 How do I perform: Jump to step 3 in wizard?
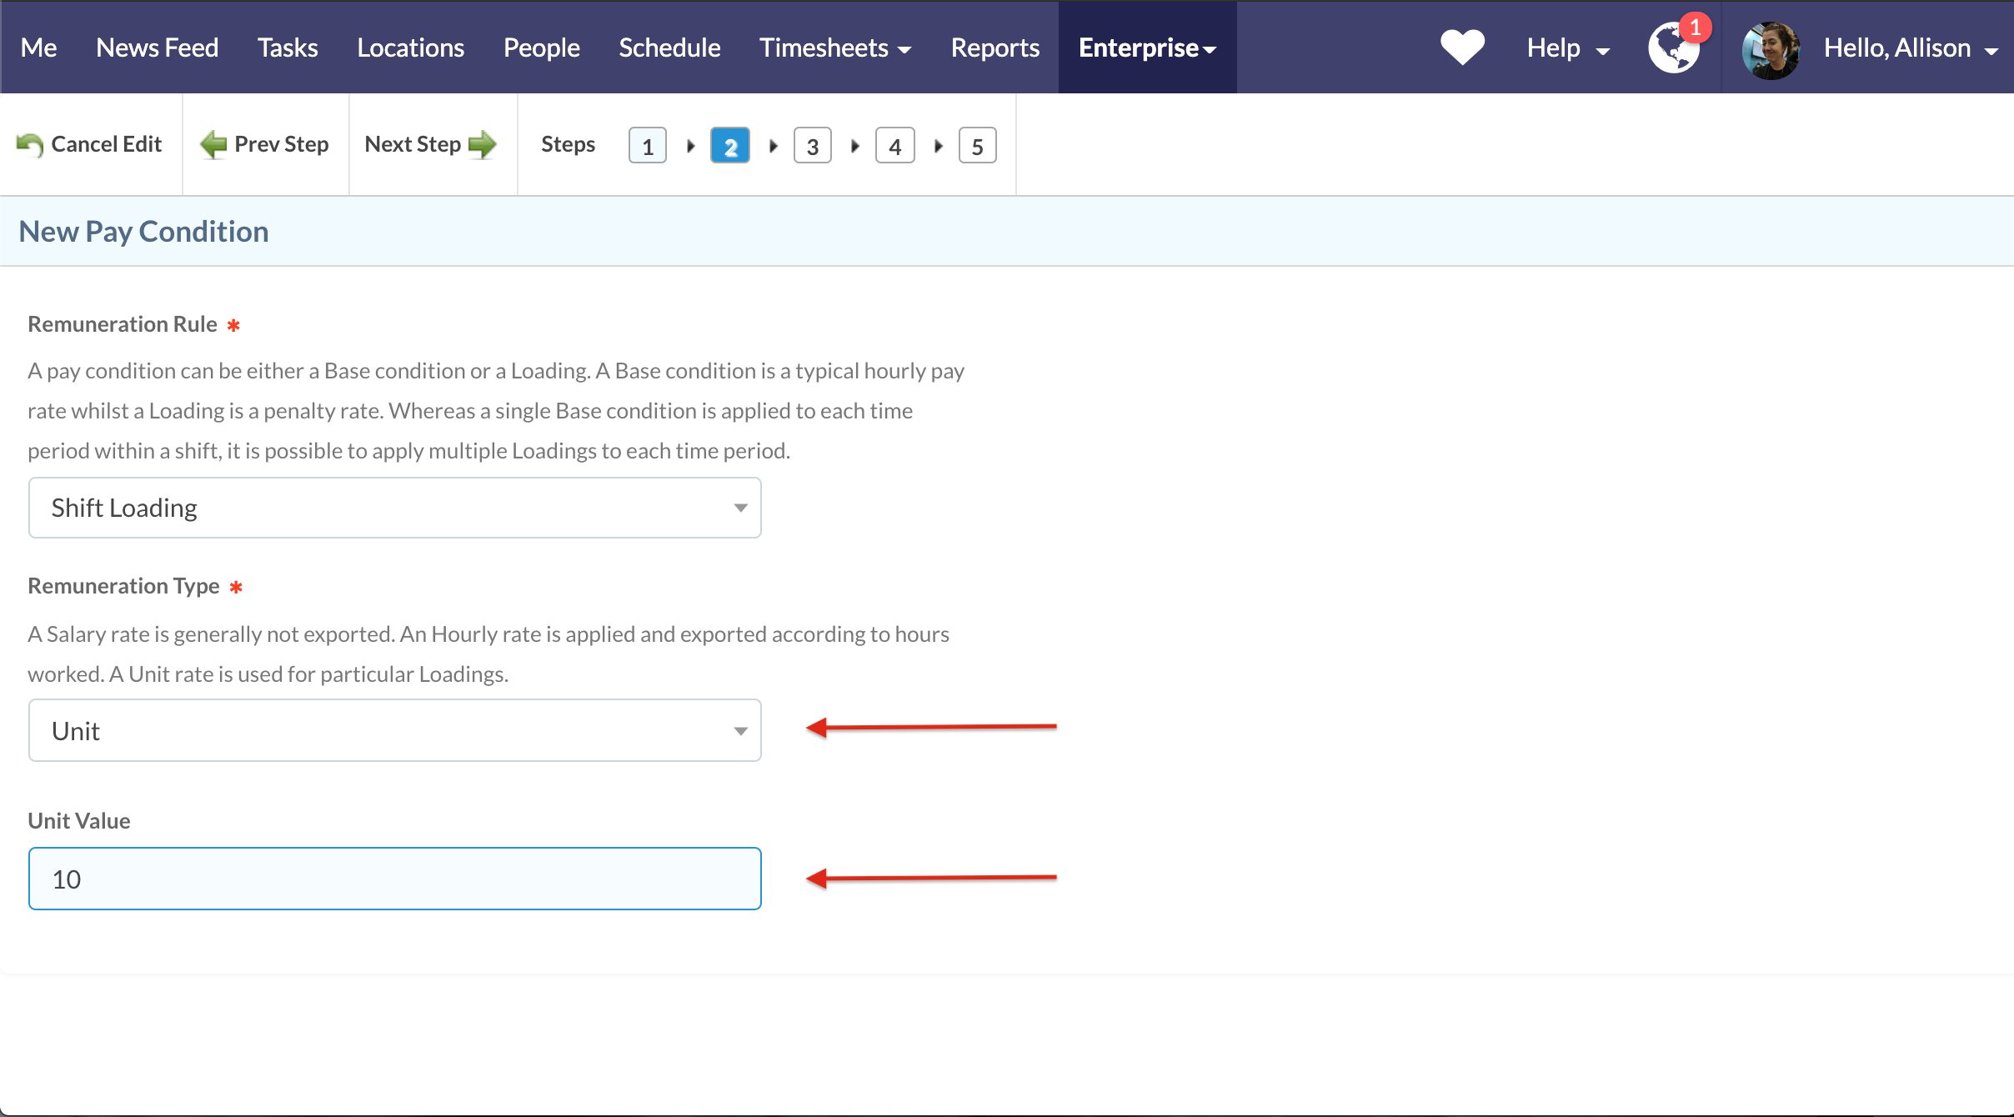pos(812,146)
